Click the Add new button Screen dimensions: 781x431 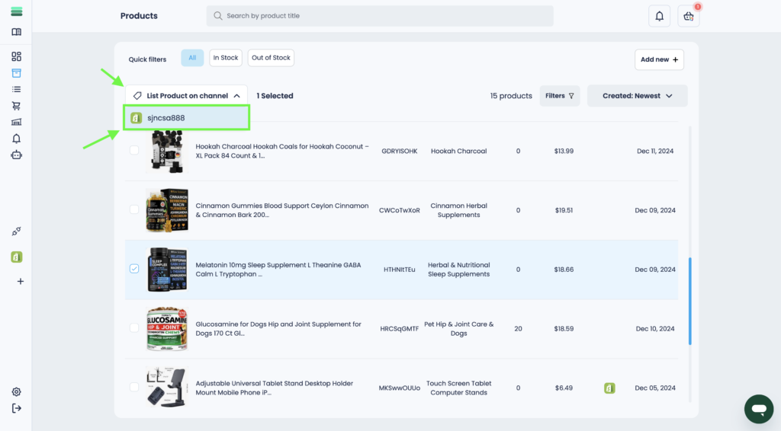coord(659,59)
